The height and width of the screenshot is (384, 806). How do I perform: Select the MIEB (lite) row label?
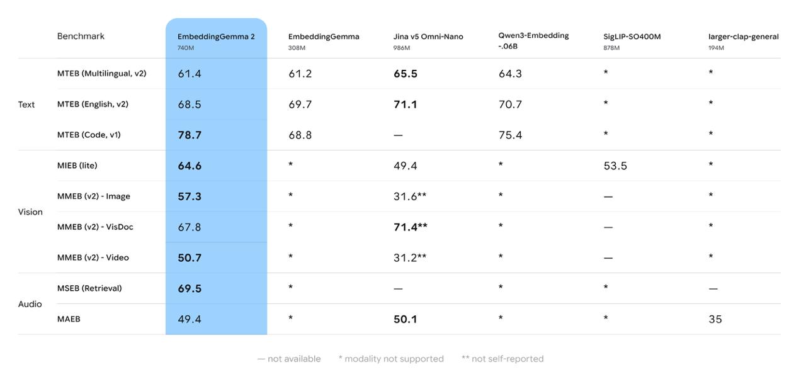pyautogui.click(x=77, y=166)
